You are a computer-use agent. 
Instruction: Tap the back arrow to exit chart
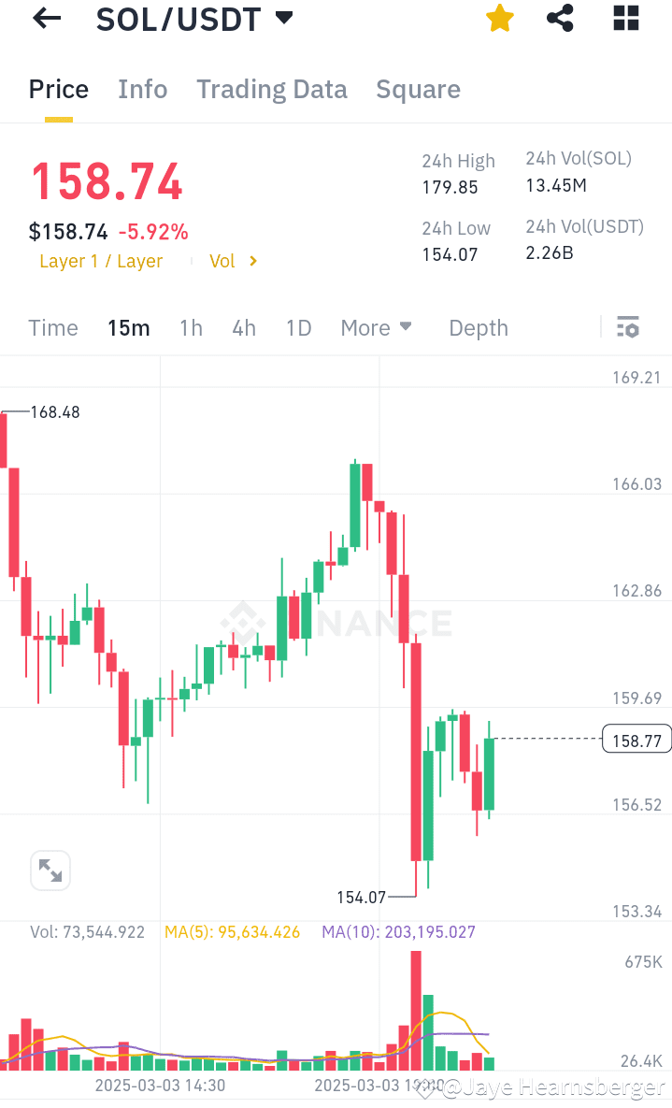pos(45,18)
